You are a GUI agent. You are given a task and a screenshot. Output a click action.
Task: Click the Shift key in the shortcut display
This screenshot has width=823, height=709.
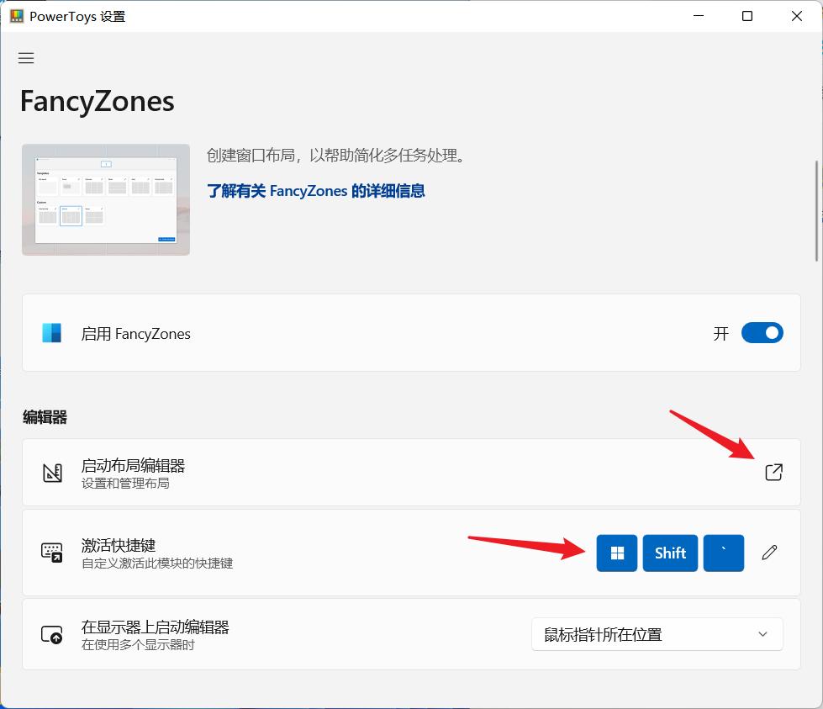coord(670,553)
